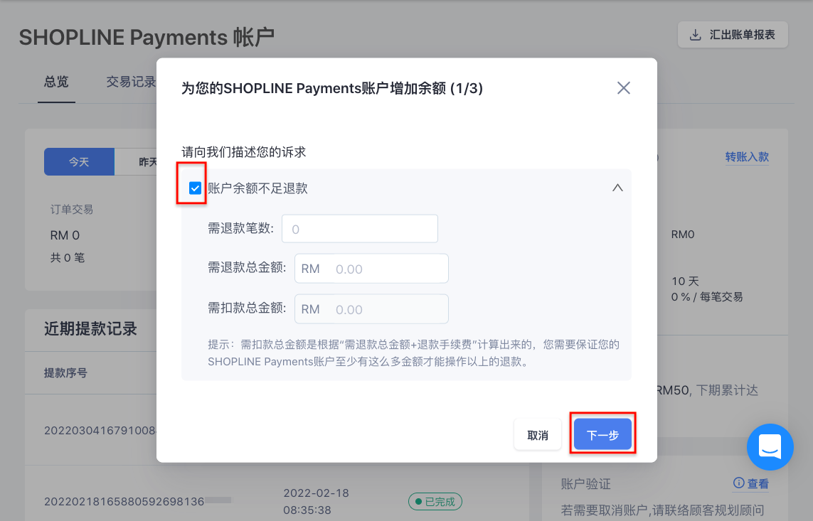Click the 需退款总金额 amount field
Image resolution: width=813 pixels, height=521 pixels.
click(371, 268)
